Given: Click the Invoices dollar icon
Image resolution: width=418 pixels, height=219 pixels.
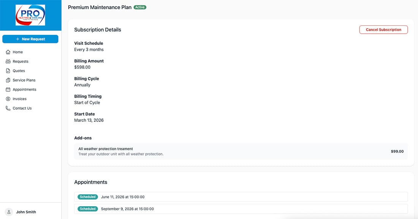Looking at the screenshot, I should click(x=8, y=99).
